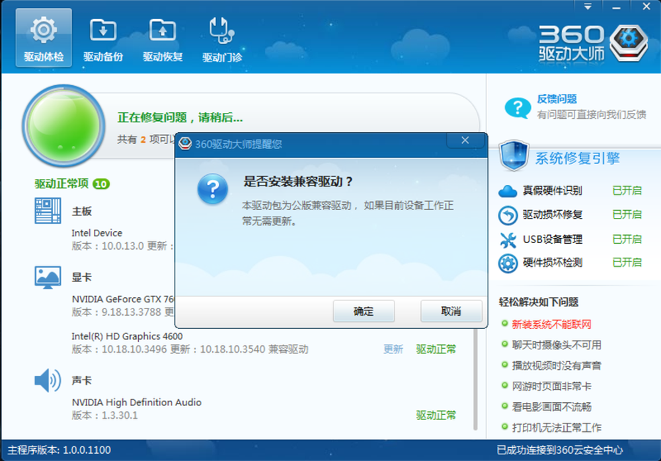Close the 360驱动大师提醒您 dialog
This screenshot has height=461, width=661.
point(465,140)
